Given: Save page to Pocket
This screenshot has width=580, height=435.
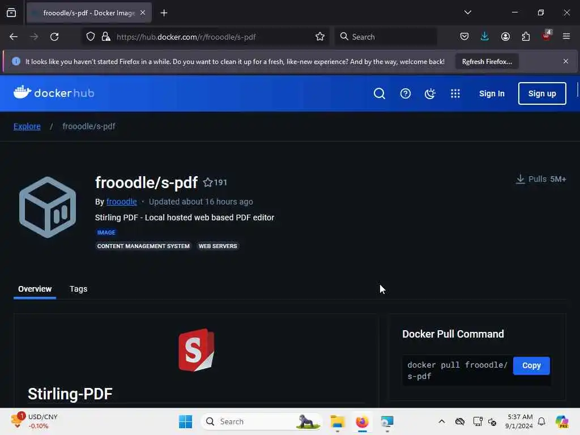Looking at the screenshot, I should (464, 37).
